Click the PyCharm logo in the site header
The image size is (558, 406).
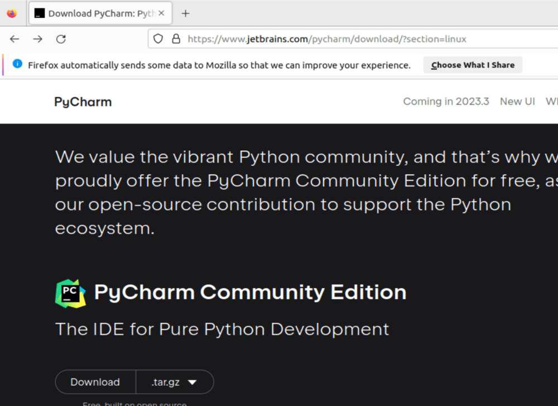coord(83,102)
